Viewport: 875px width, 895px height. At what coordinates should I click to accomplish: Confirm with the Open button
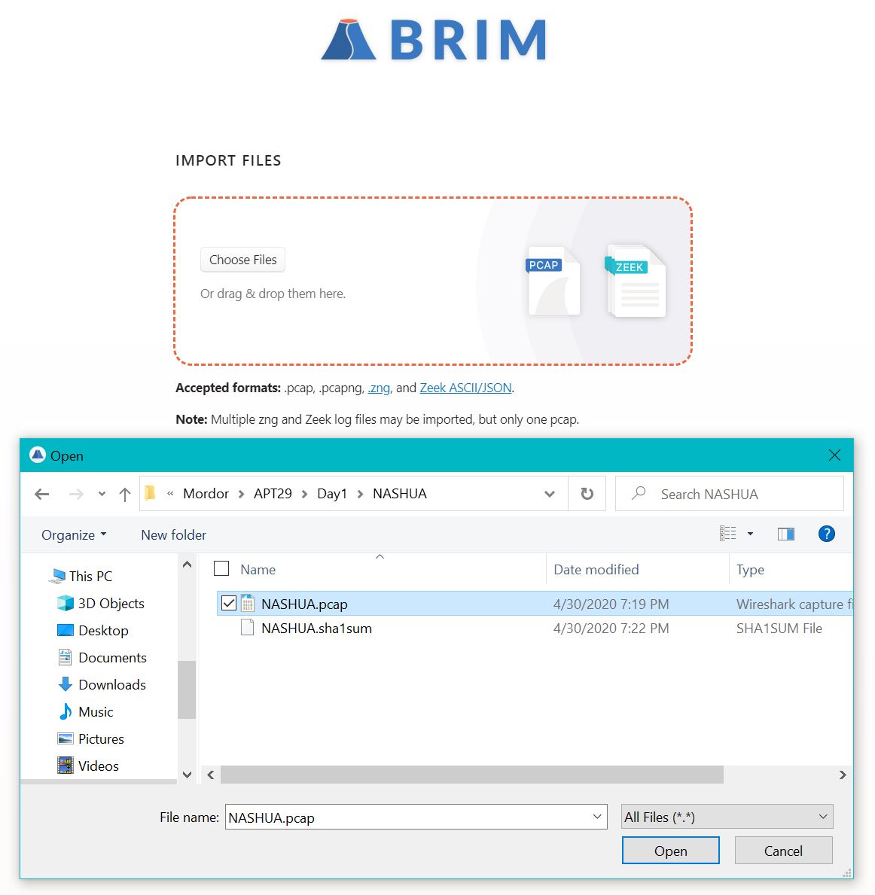coord(670,851)
